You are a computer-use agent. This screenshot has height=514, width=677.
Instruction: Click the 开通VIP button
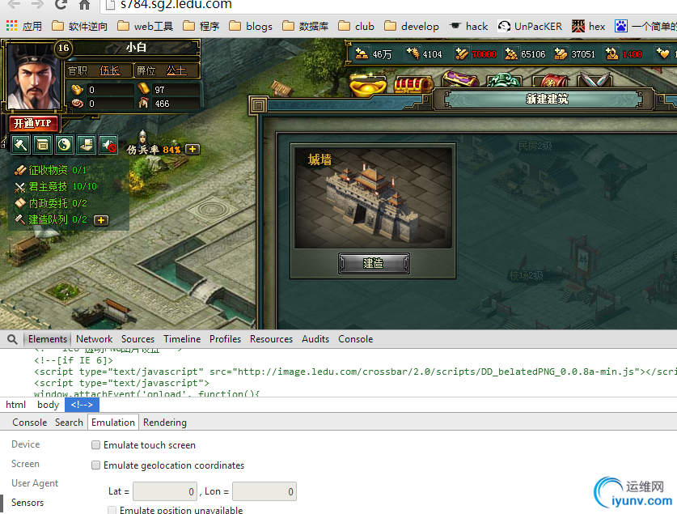tap(33, 124)
